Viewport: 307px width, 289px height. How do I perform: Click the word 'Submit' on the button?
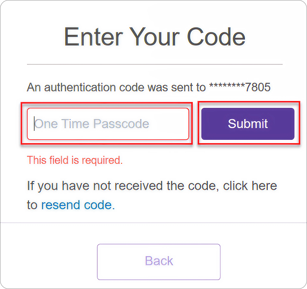point(248,124)
